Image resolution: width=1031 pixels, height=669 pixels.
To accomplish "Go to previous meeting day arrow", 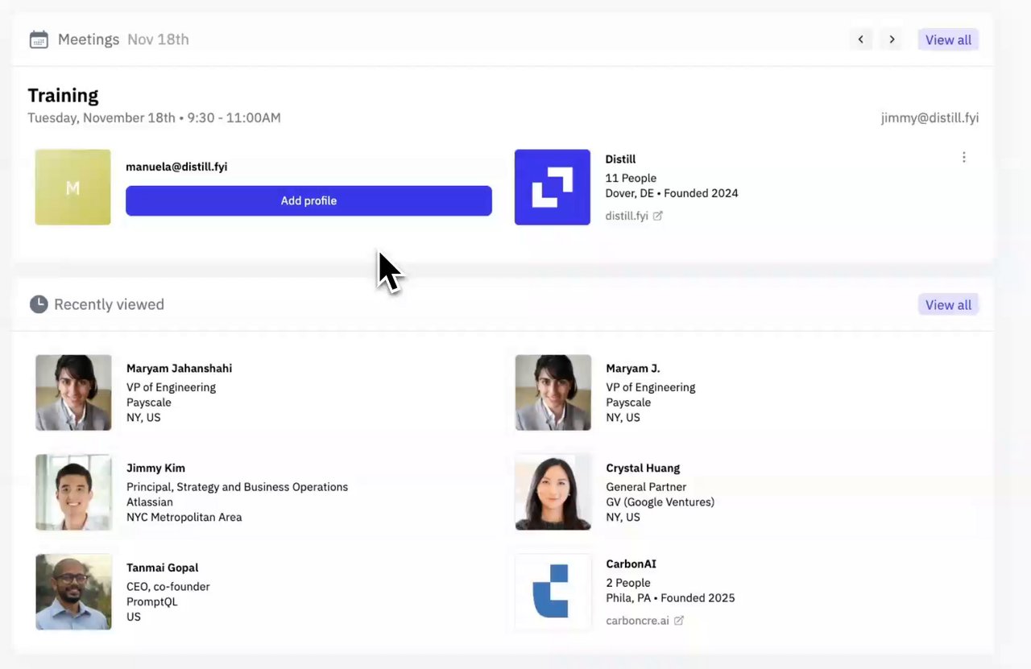I will 861,39.
